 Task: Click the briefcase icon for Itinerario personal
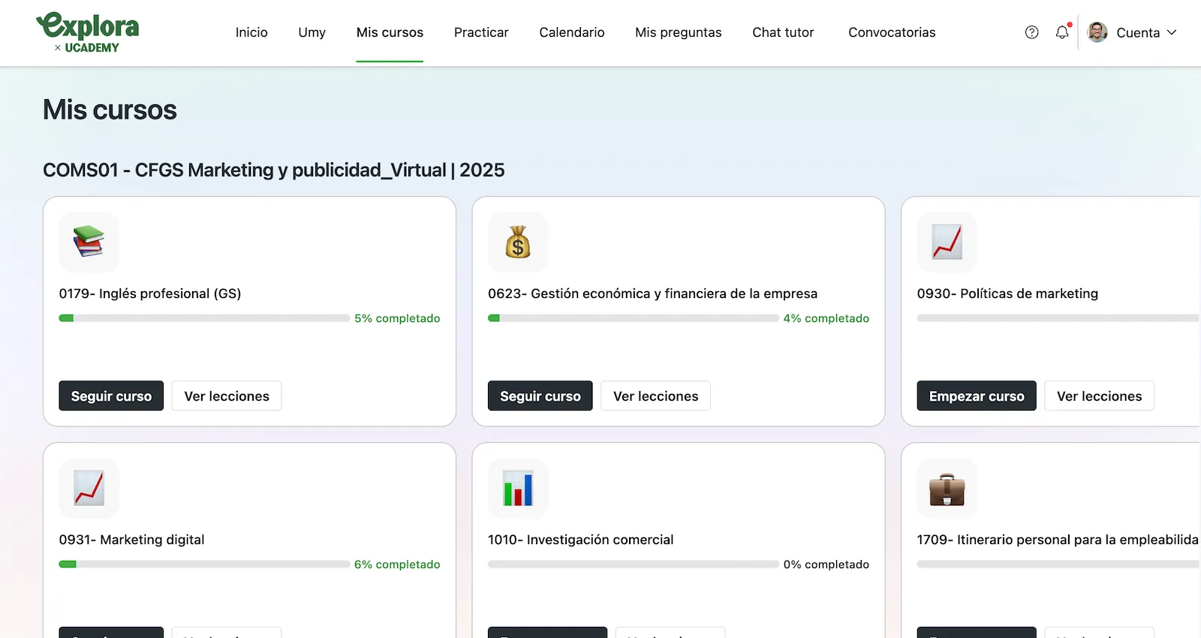click(947, 488)
